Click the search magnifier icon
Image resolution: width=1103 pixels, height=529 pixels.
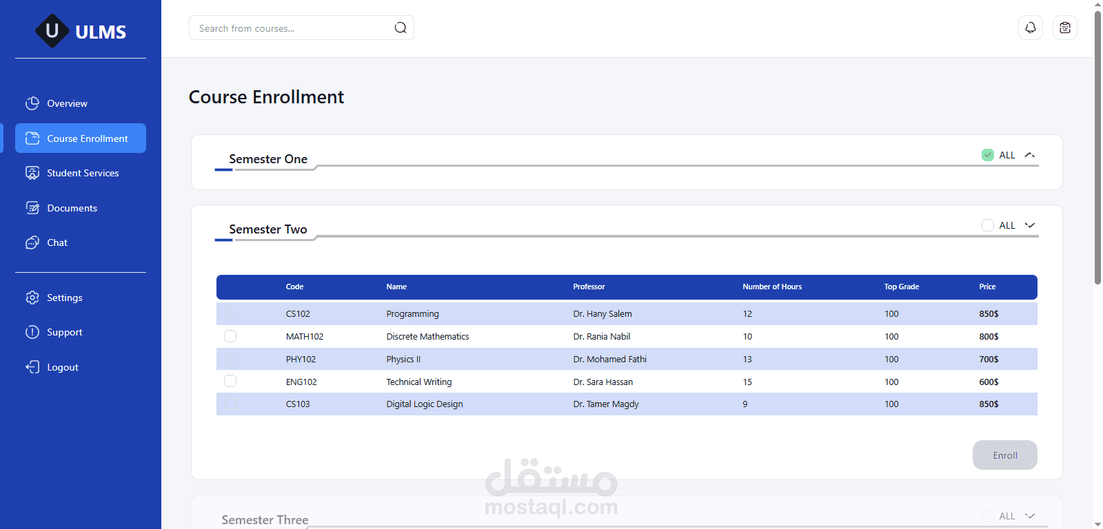click(x=401, y=28)
